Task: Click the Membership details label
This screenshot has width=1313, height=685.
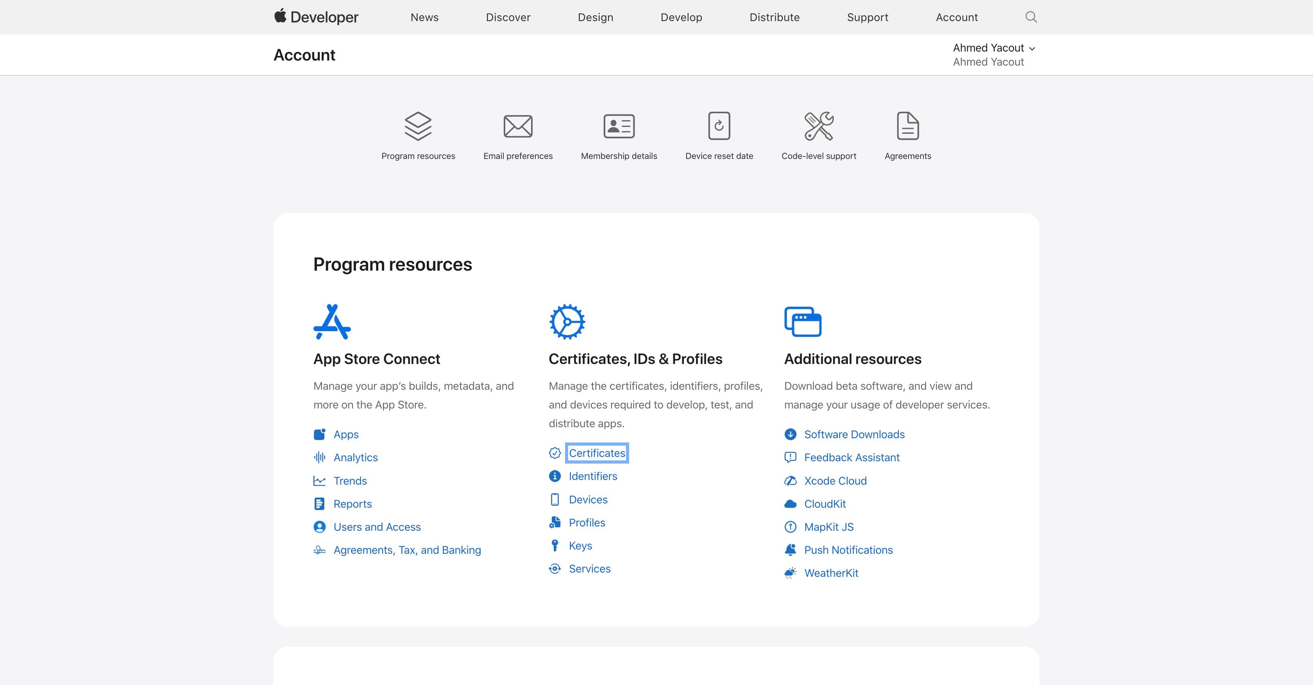Action: click(x=619, y=156)
